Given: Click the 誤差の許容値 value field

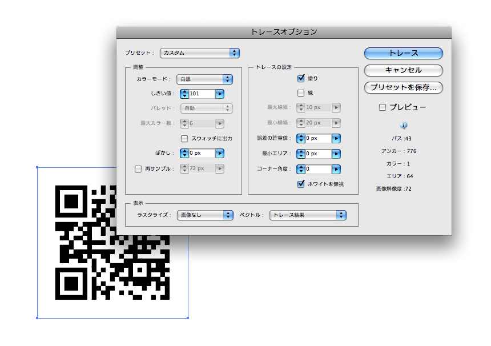Looking at the screenshot, I should (319, 138).
